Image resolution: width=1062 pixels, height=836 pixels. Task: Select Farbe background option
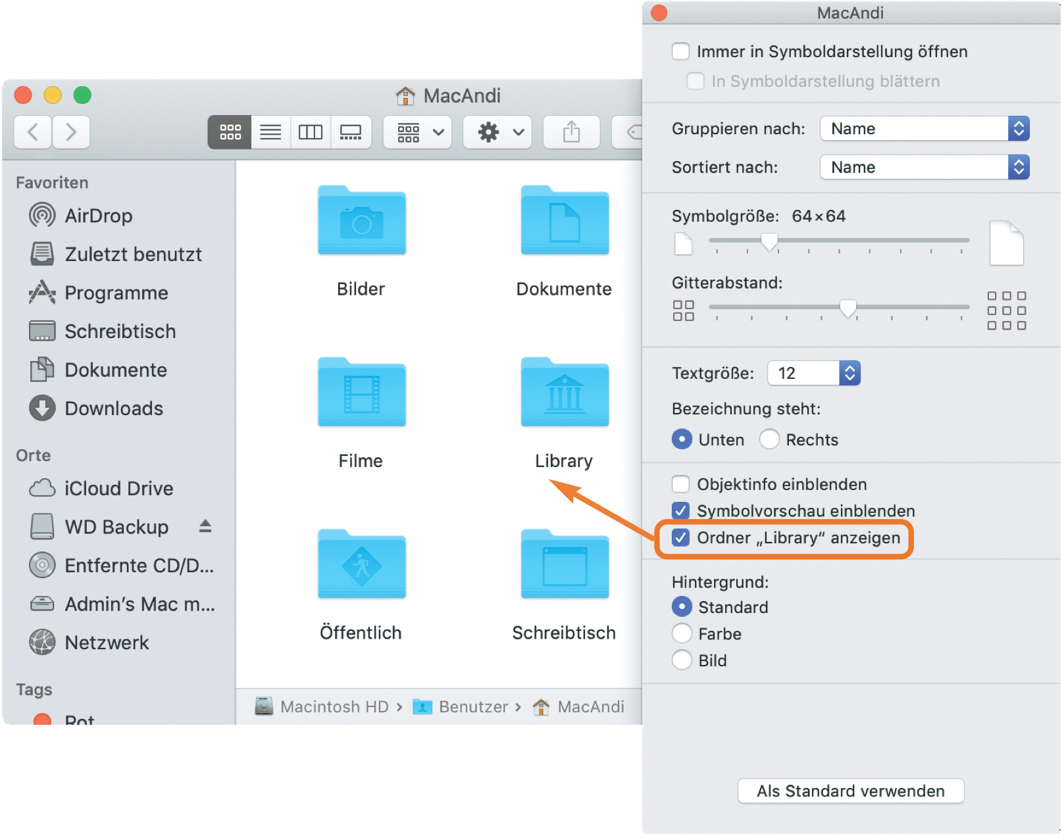682,633
